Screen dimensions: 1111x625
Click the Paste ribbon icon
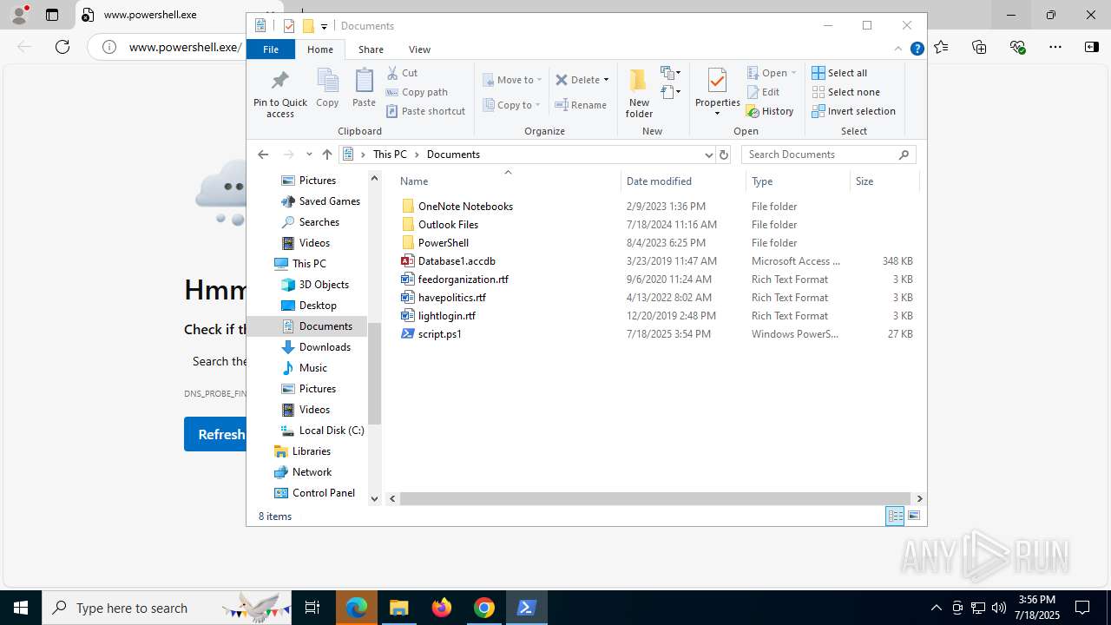(x=364, y=89)
